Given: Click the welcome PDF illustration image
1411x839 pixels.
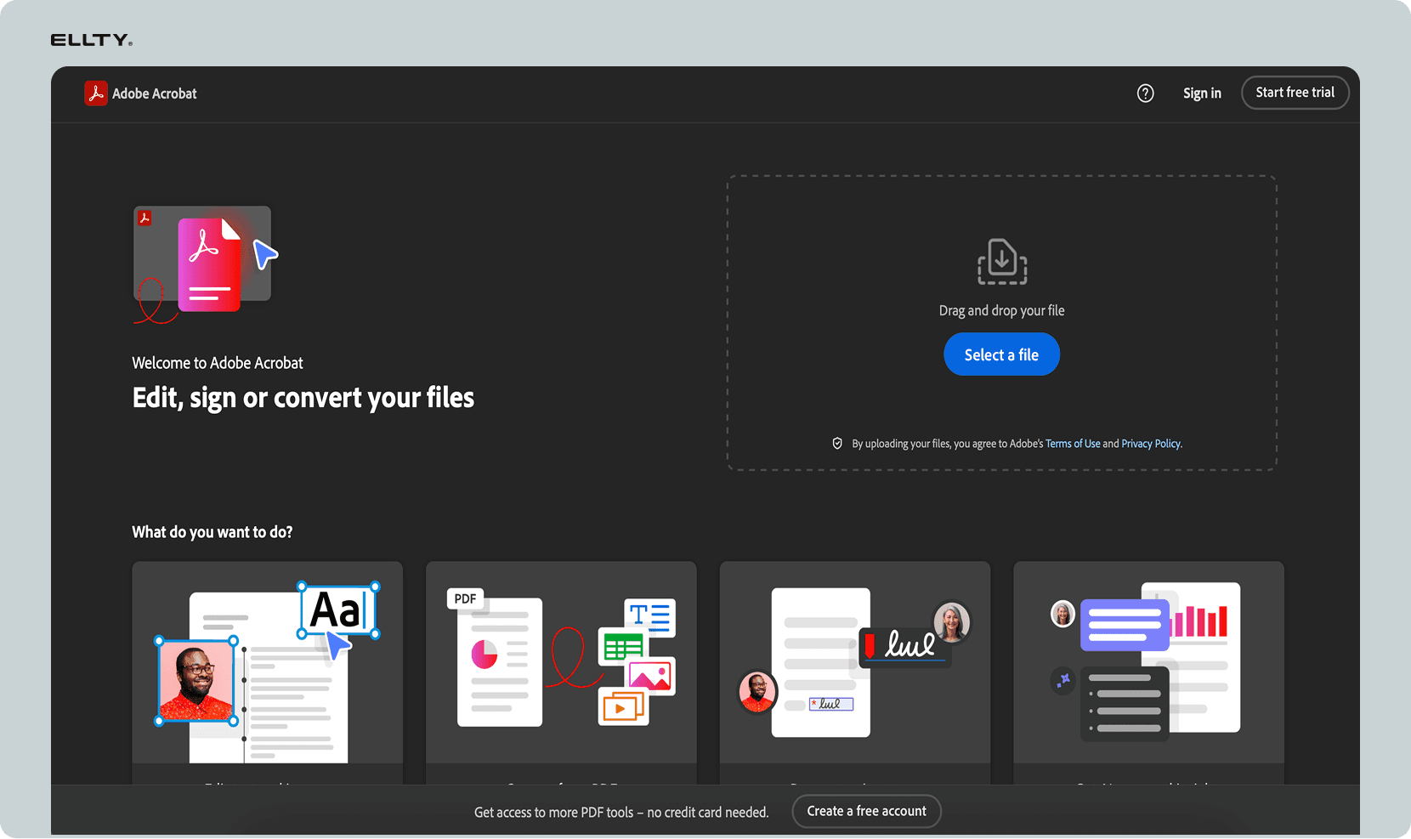Looking at the screenshot, I should pos(206,264).
